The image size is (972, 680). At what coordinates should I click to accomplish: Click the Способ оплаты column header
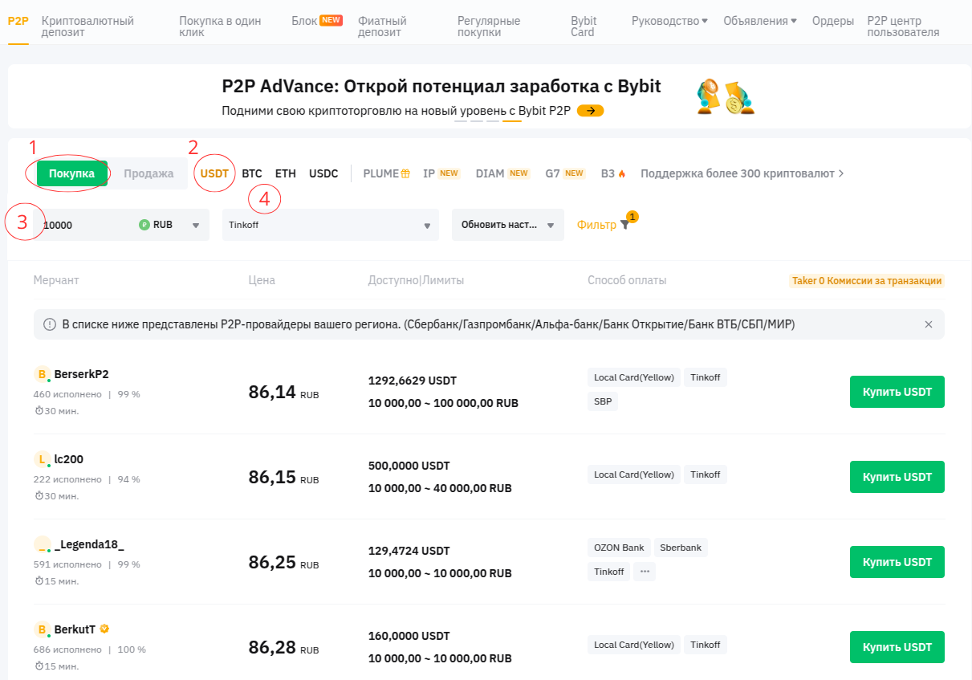click(627, 280)
